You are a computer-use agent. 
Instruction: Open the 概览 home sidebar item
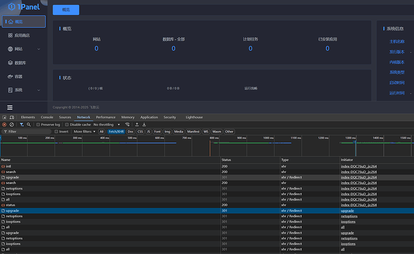tap(24, 22)
